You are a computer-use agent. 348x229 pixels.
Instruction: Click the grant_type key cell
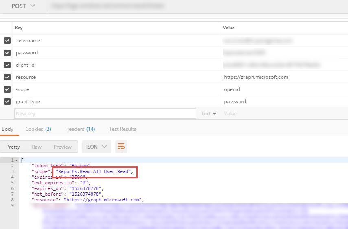(117, 102)
